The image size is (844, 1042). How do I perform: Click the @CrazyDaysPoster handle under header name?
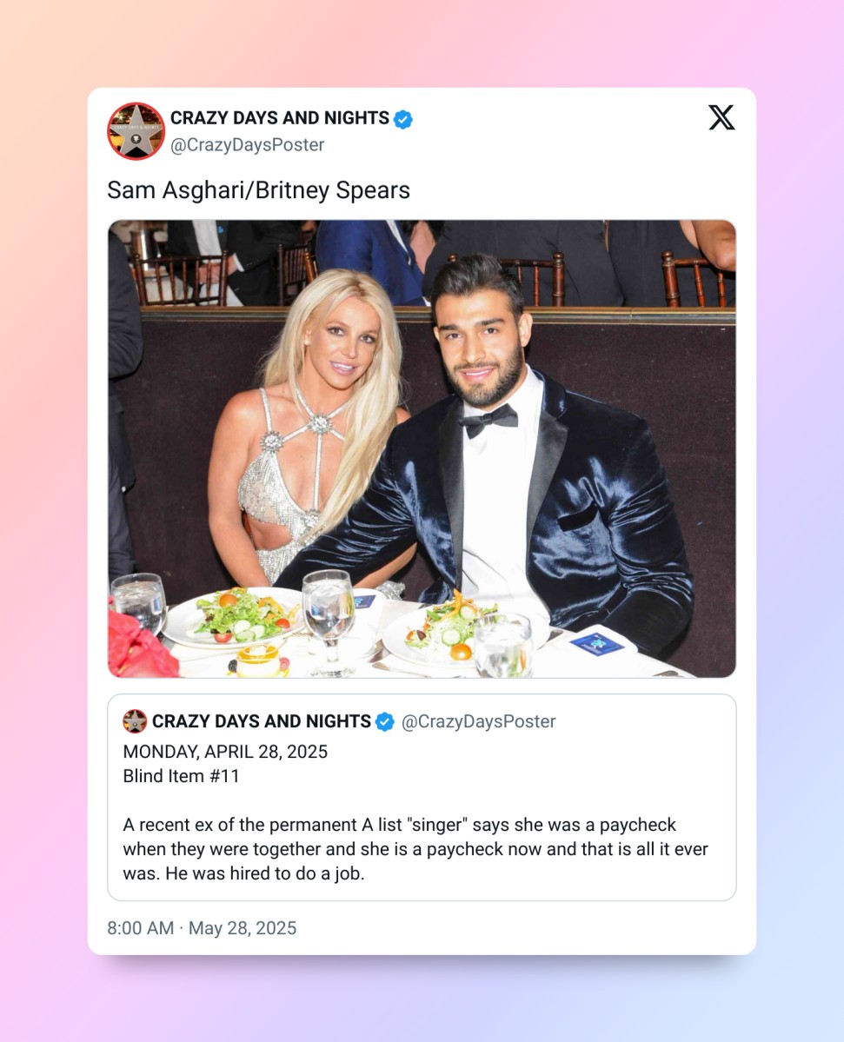(x=247, y=145)
